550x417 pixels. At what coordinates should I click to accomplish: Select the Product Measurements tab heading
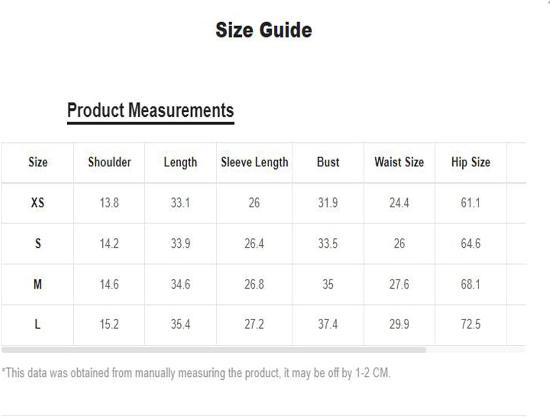[x=150, y=110]
